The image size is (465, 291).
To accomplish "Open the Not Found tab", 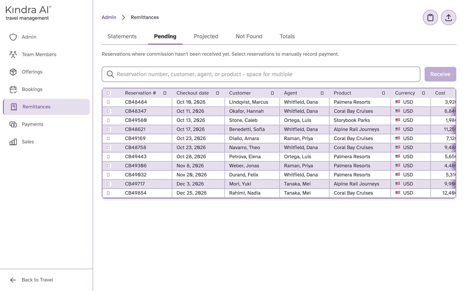I will [x=249, y=36].
